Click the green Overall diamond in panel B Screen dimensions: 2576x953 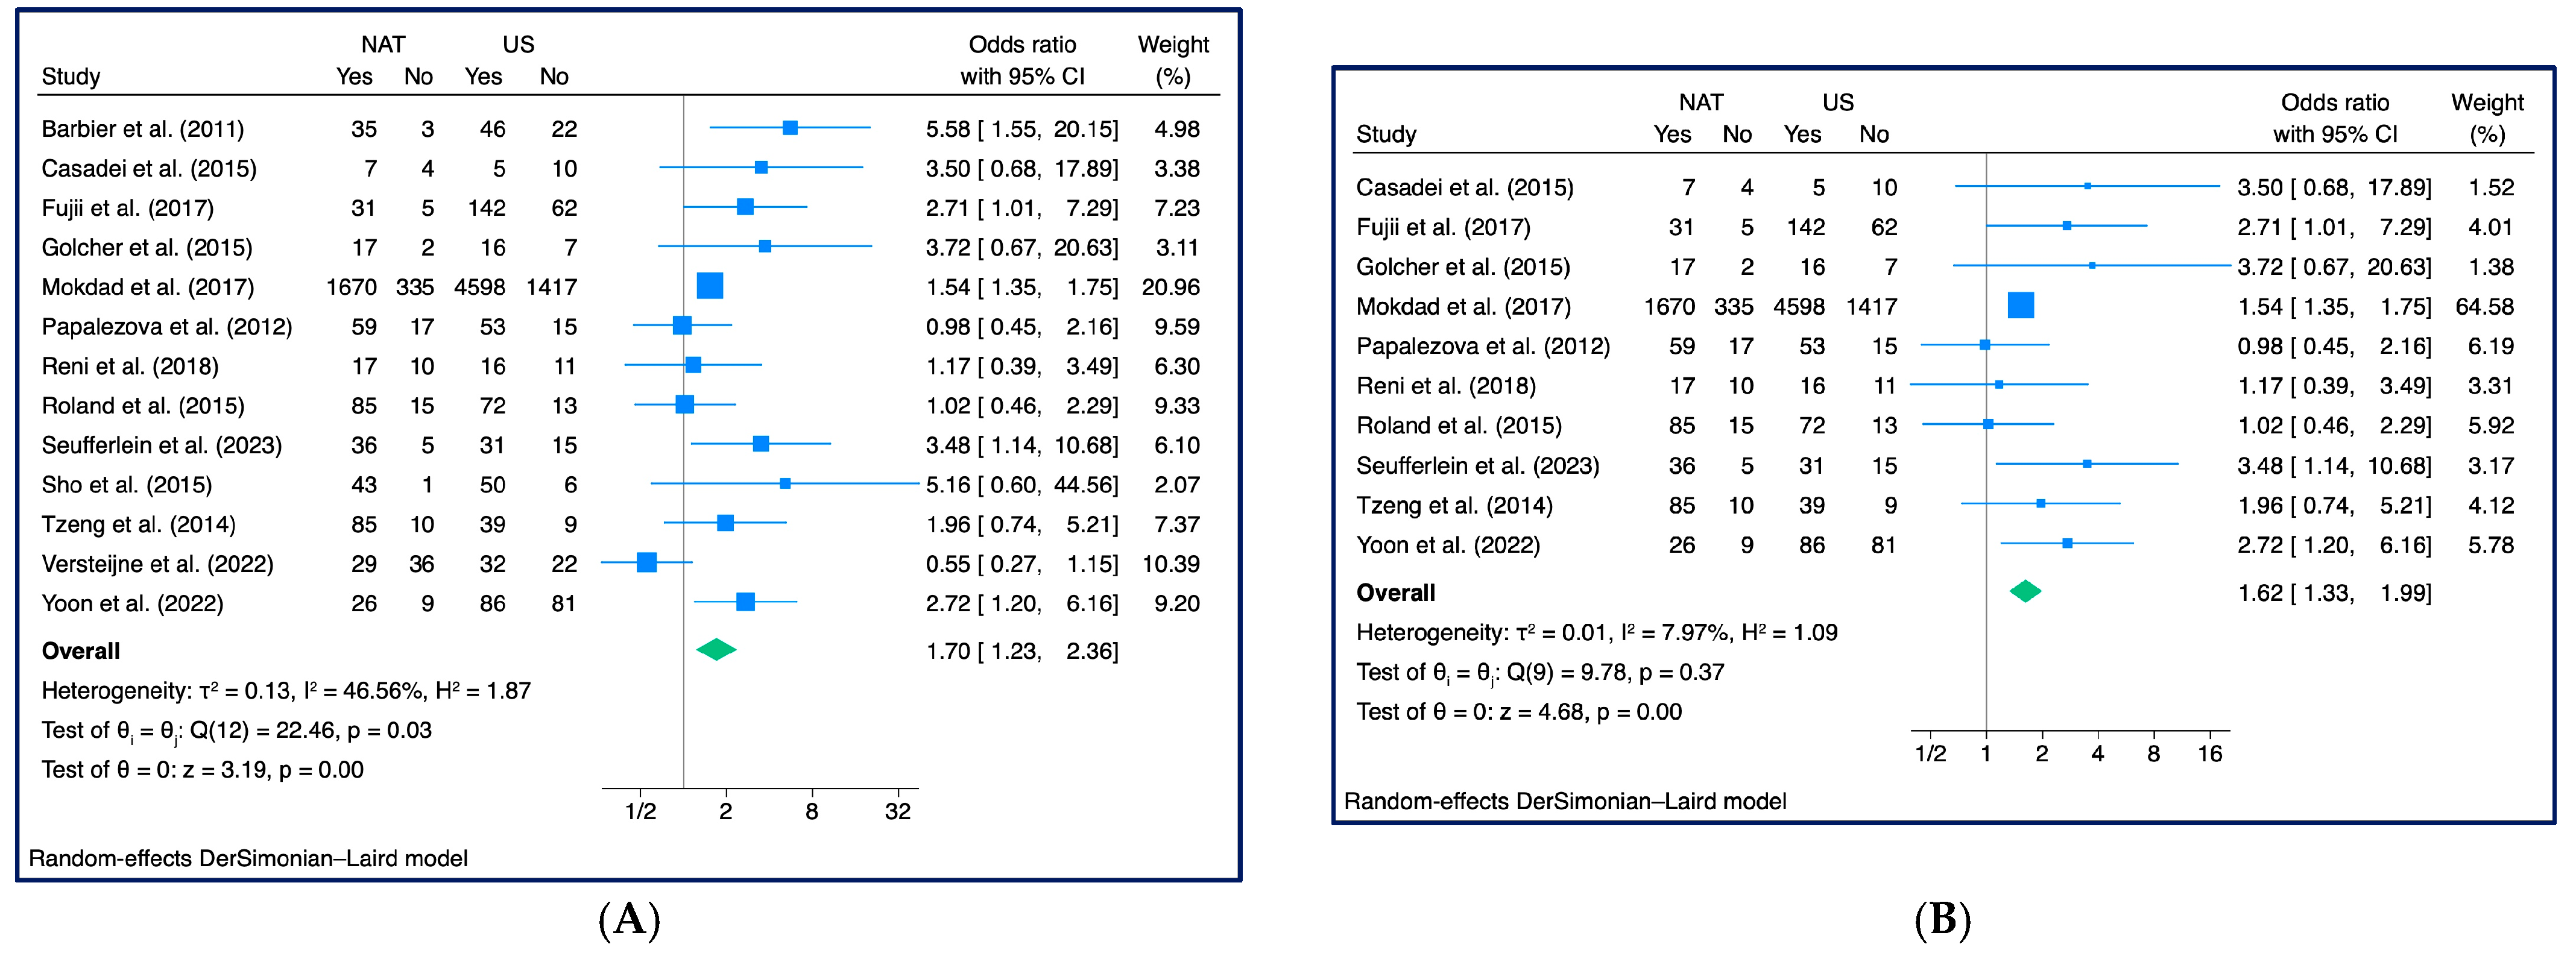pos(2025,591)
